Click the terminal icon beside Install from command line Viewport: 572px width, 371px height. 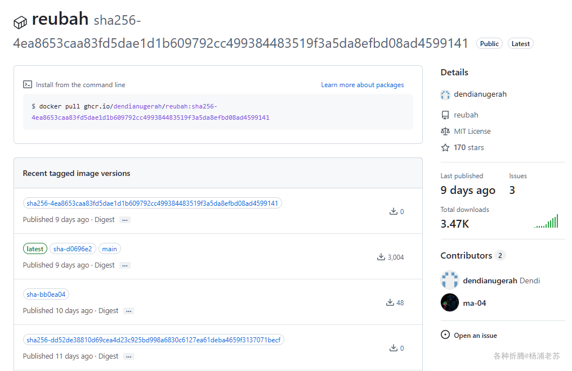[28, 85]
